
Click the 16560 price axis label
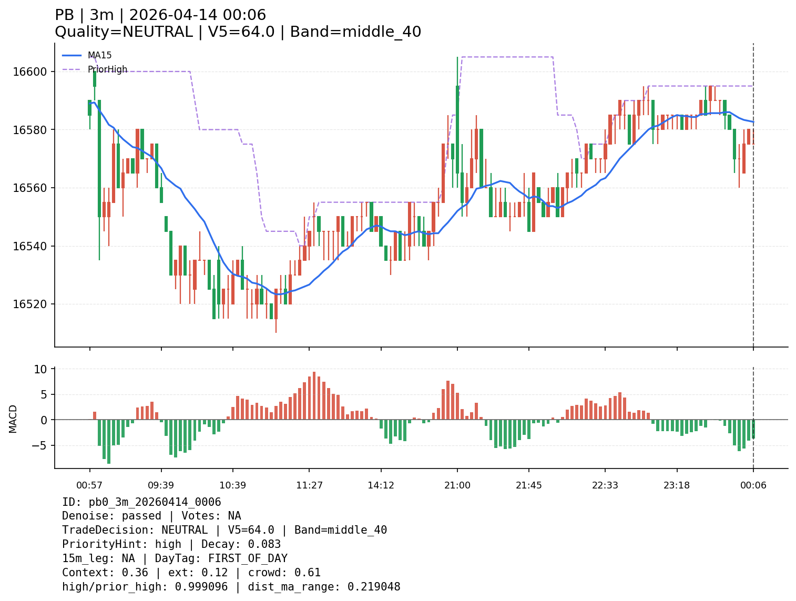point(30,188)
